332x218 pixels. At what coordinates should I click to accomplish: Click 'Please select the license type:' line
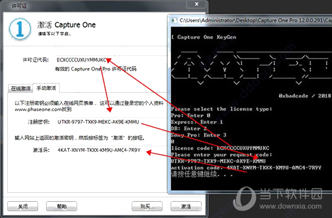(222, 109)
